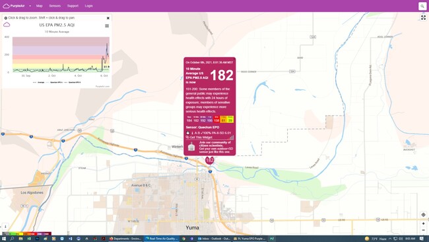Click the Get This Widget link
The height and width of the screenshot is (242, 429).
click(x=201, y=138)
